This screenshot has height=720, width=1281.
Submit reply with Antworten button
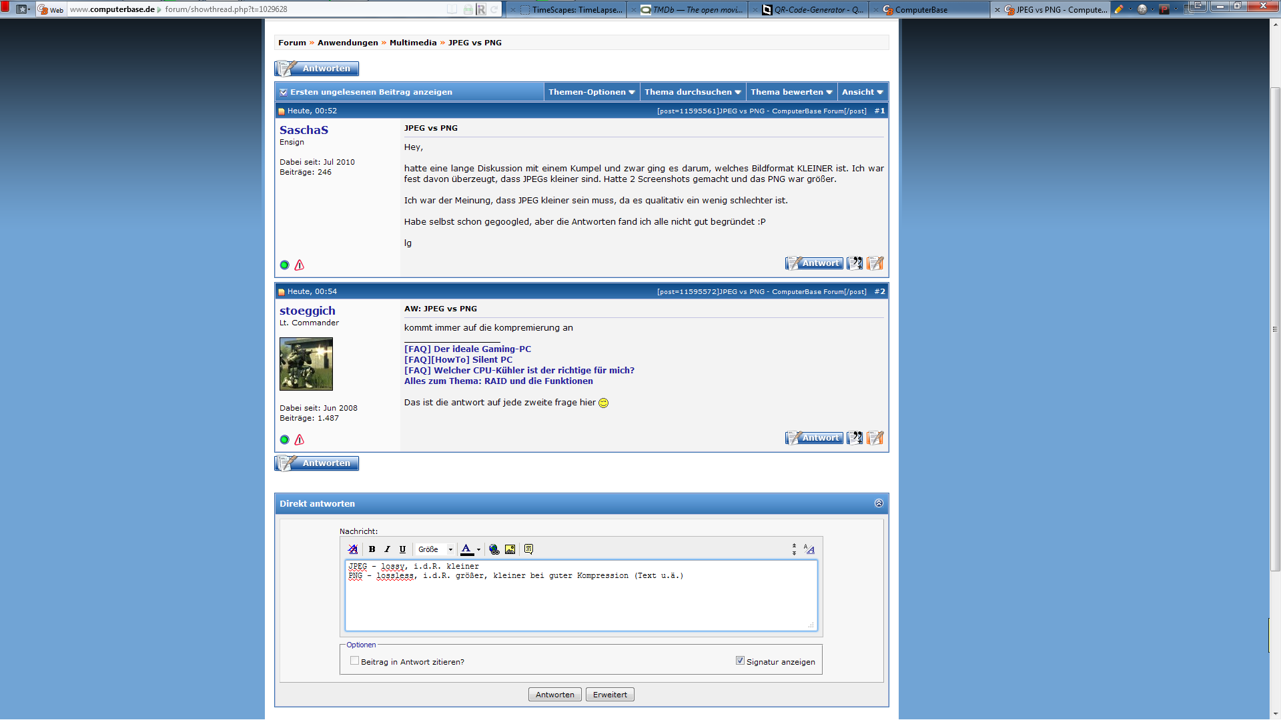tap(554, 695)
